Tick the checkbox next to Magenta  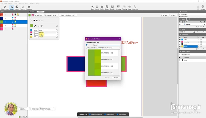57,32
